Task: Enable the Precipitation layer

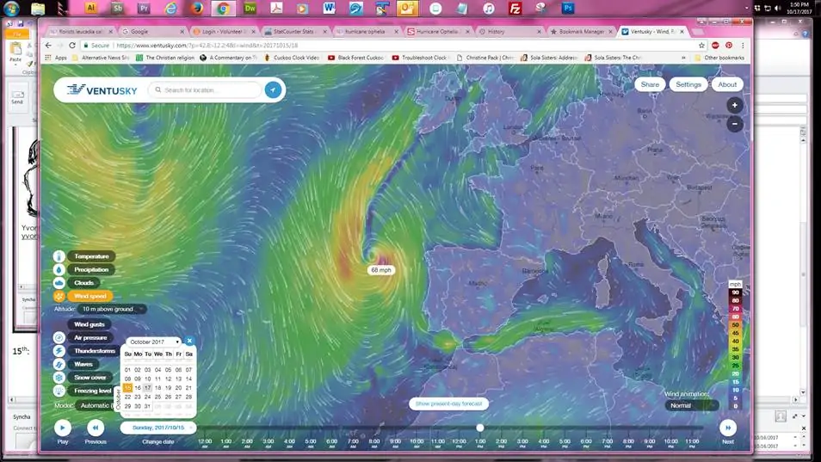Action: pyautogui.click(x=91, y=269)
